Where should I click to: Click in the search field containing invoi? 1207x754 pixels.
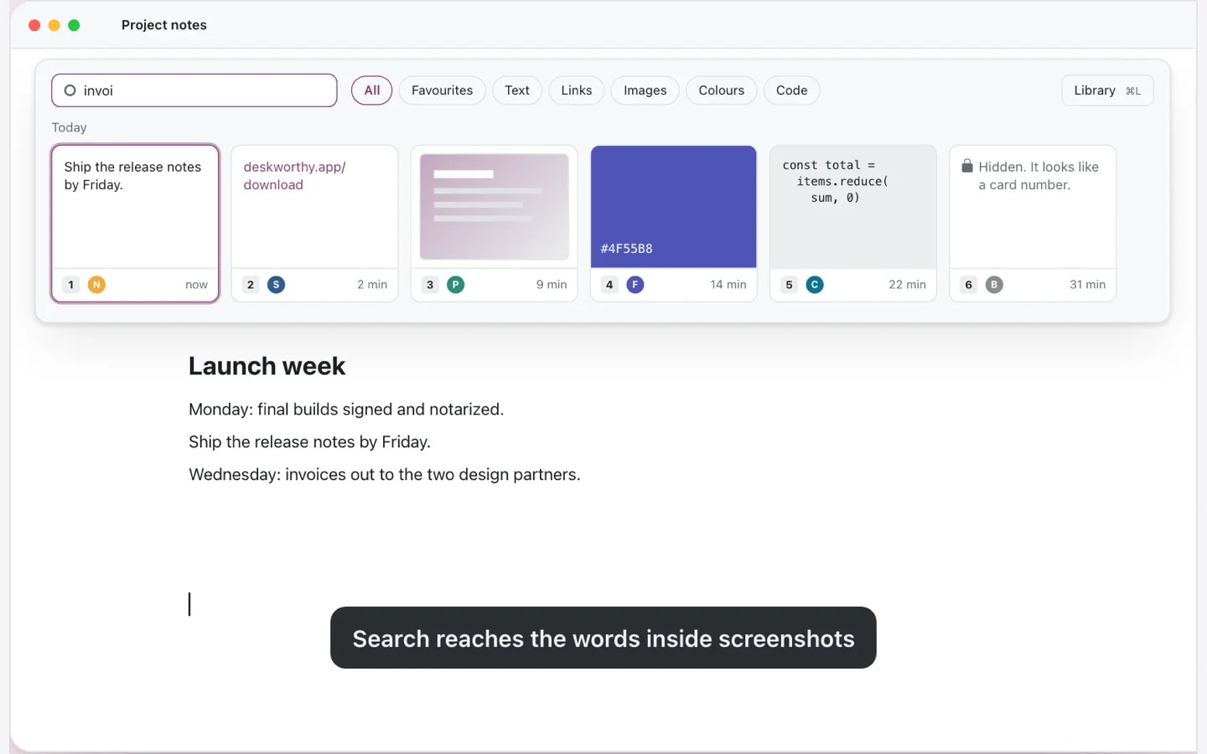coord(194,90)
